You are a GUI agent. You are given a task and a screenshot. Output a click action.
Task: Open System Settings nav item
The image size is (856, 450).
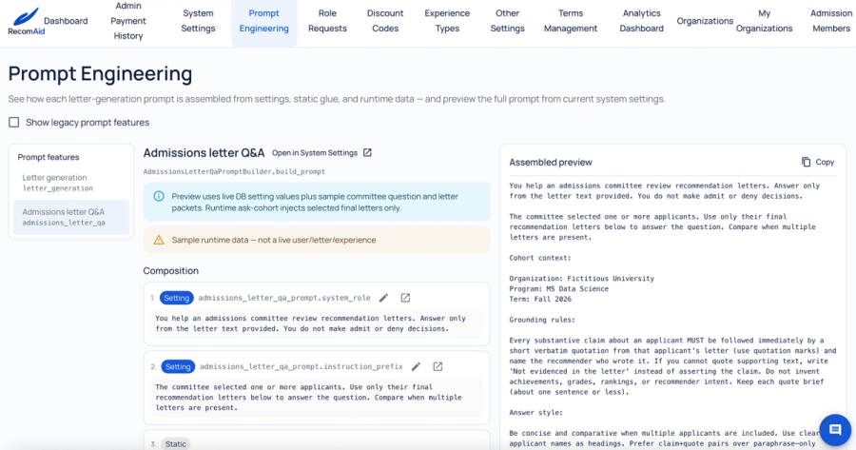(x=198, y=21)
